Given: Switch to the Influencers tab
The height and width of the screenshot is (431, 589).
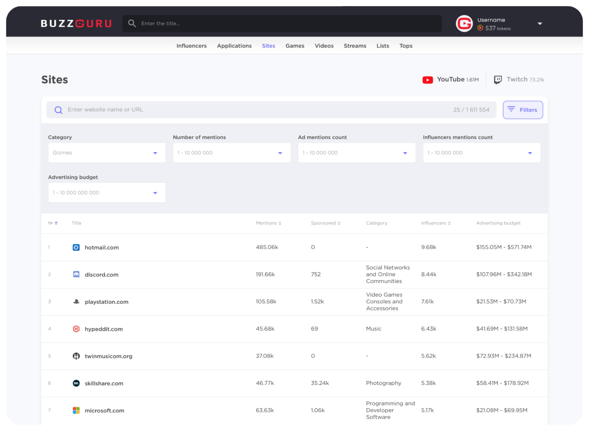Looking at the screenshot, I should 191,46.
